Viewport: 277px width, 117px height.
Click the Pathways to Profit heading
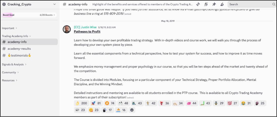(x=87, y=32)
